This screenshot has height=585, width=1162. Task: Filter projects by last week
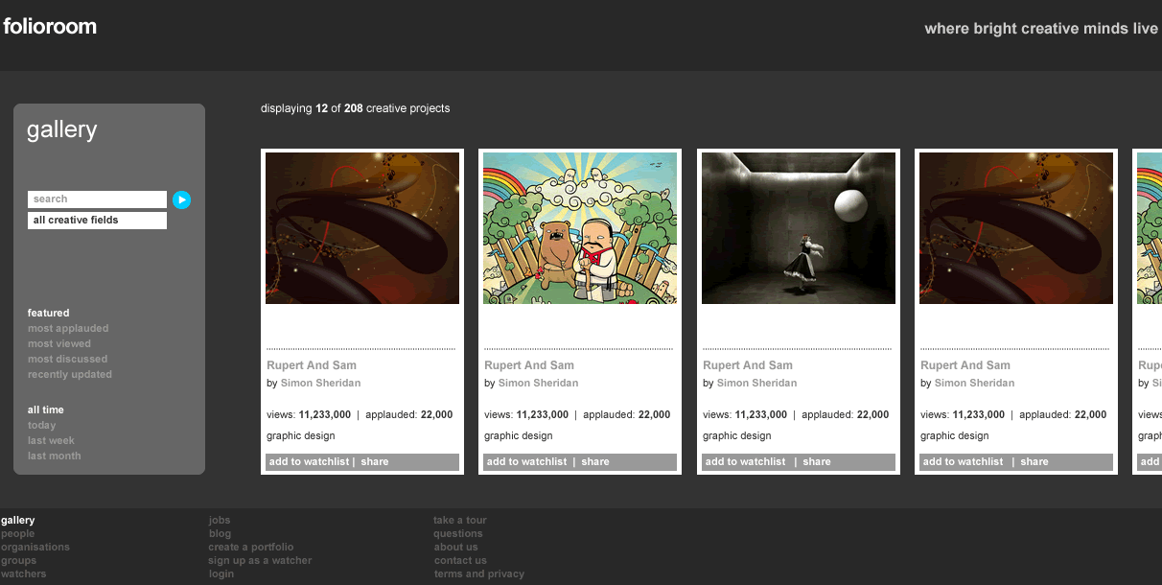coord(51,441)
